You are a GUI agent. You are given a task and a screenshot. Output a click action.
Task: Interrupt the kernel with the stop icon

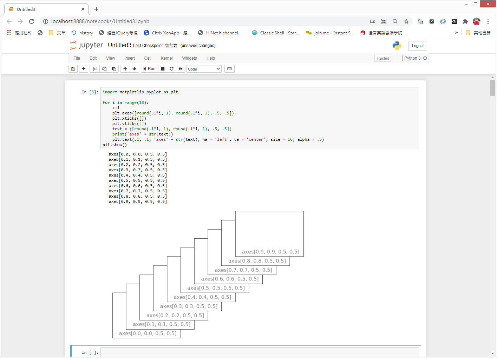pos(163,69)
